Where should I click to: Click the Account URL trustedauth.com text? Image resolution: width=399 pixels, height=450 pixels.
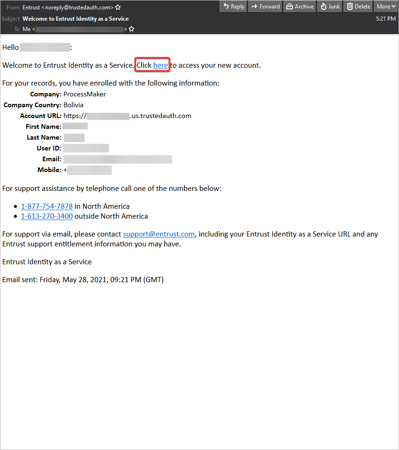(161, 116)
